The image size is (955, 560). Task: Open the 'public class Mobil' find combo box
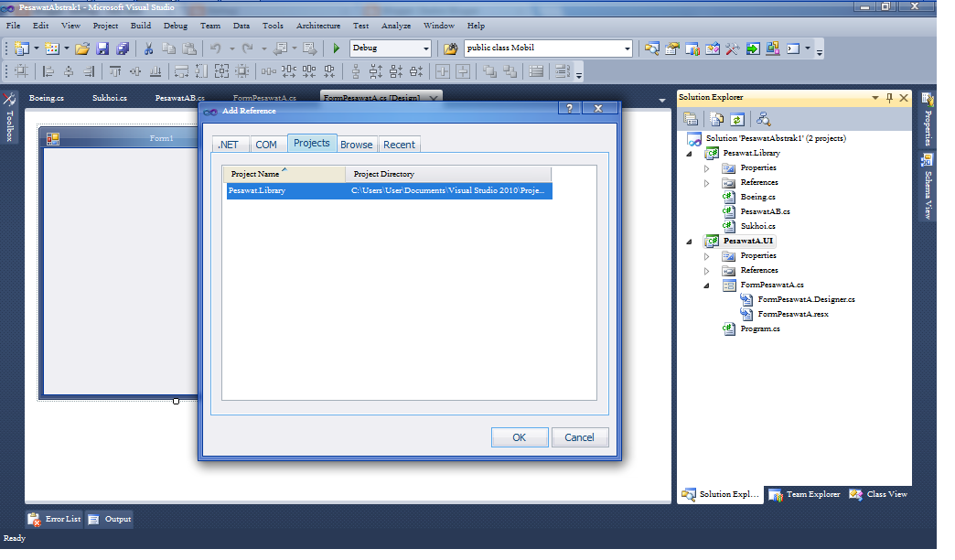[627, 48]
